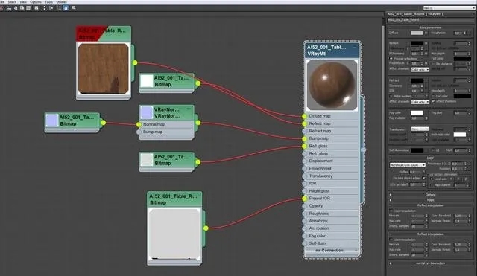Click the Fresnel IOR input socket on the VRayMtl node
477x276 pixels.
pos(304,199)
